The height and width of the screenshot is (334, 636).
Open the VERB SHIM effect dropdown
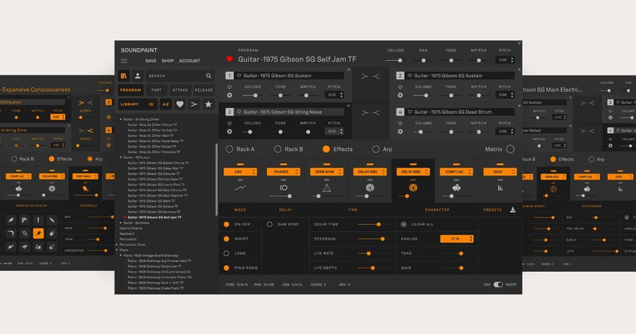(327, 172)
